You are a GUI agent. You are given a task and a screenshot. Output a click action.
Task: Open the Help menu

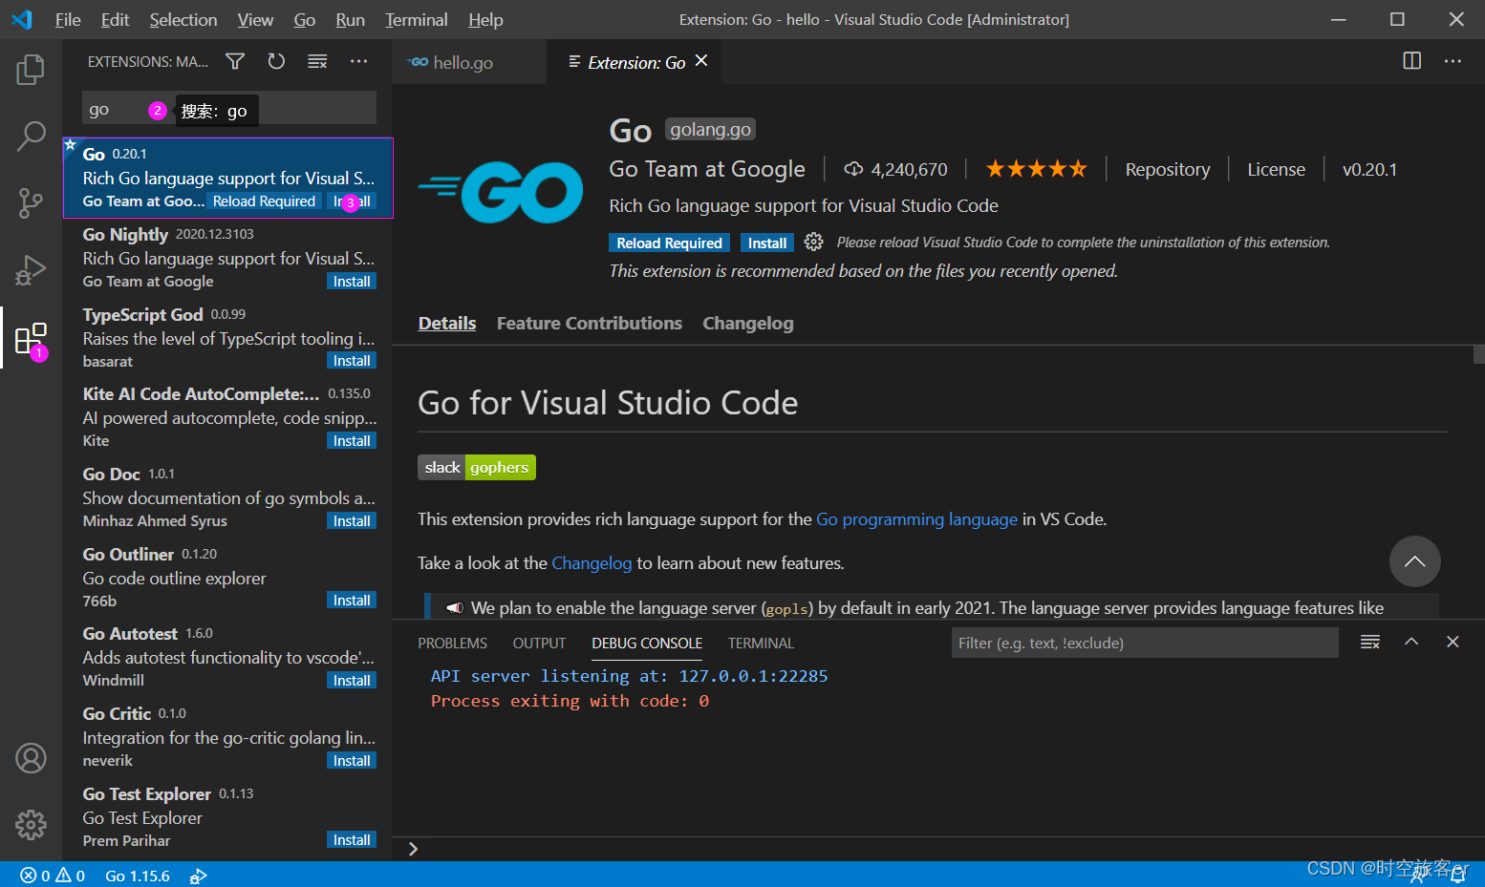[485, 19]
